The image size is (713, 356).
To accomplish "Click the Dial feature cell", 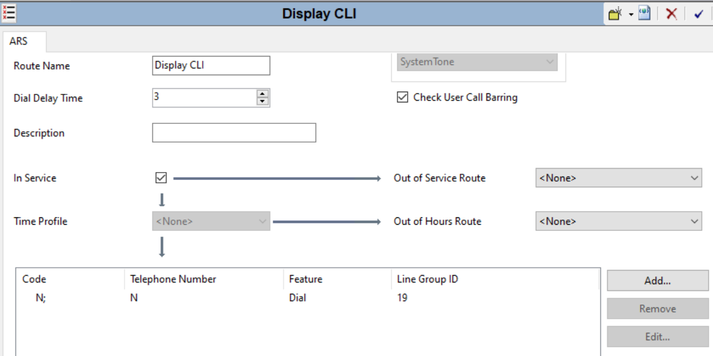I will click(x=298, y=298).
